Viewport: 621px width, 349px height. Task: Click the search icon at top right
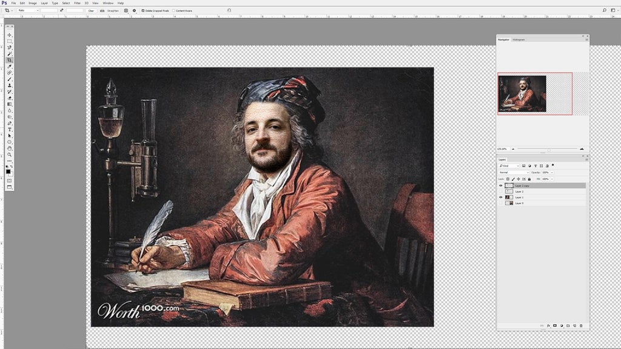click(x=605, y=10)
